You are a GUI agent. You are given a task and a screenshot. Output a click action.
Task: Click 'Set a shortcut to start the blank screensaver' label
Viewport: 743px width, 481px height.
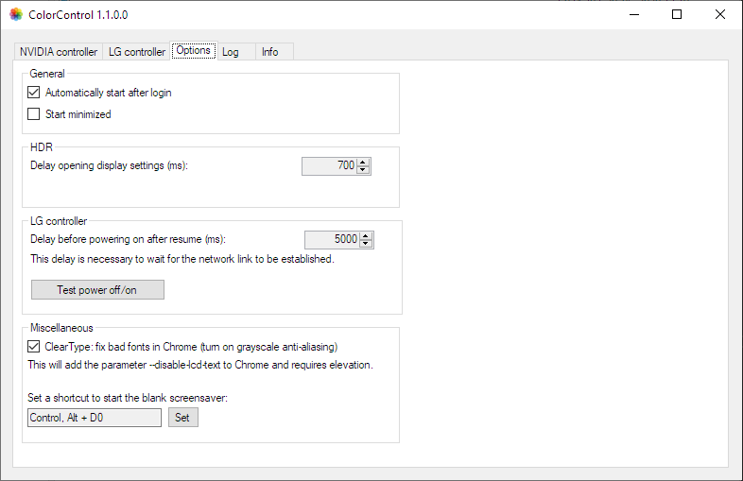128,398
